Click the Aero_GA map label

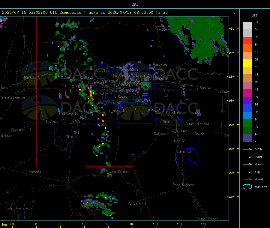tap(179, 141)
